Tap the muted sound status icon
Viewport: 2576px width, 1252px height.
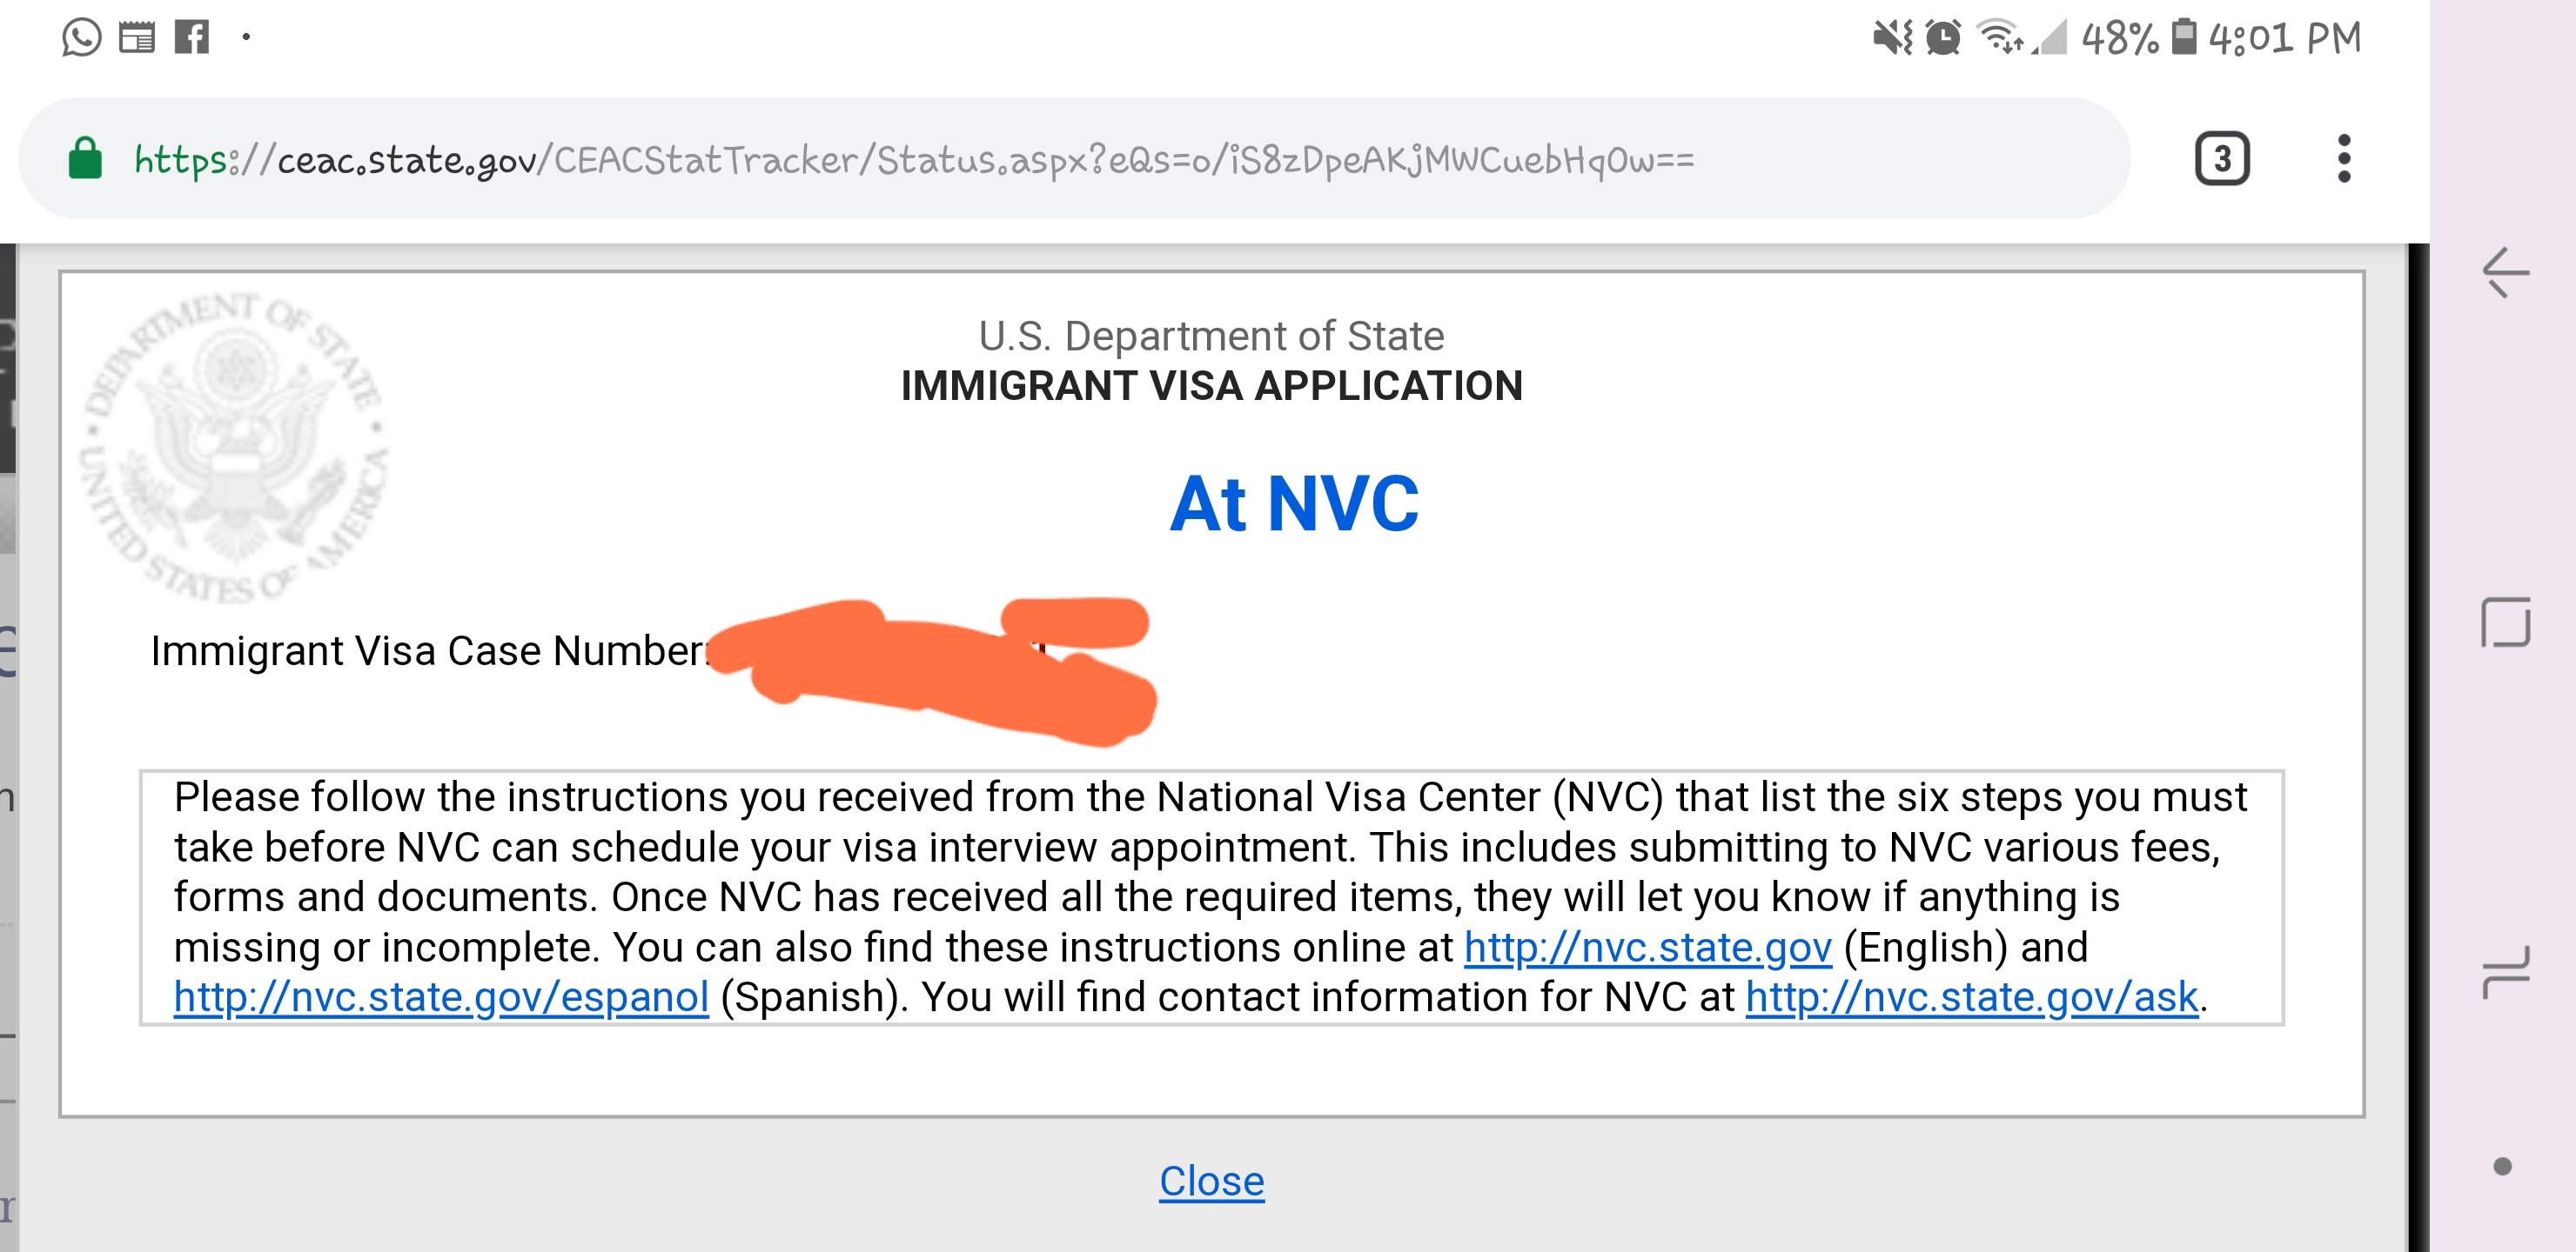[x=1892, y=38]
